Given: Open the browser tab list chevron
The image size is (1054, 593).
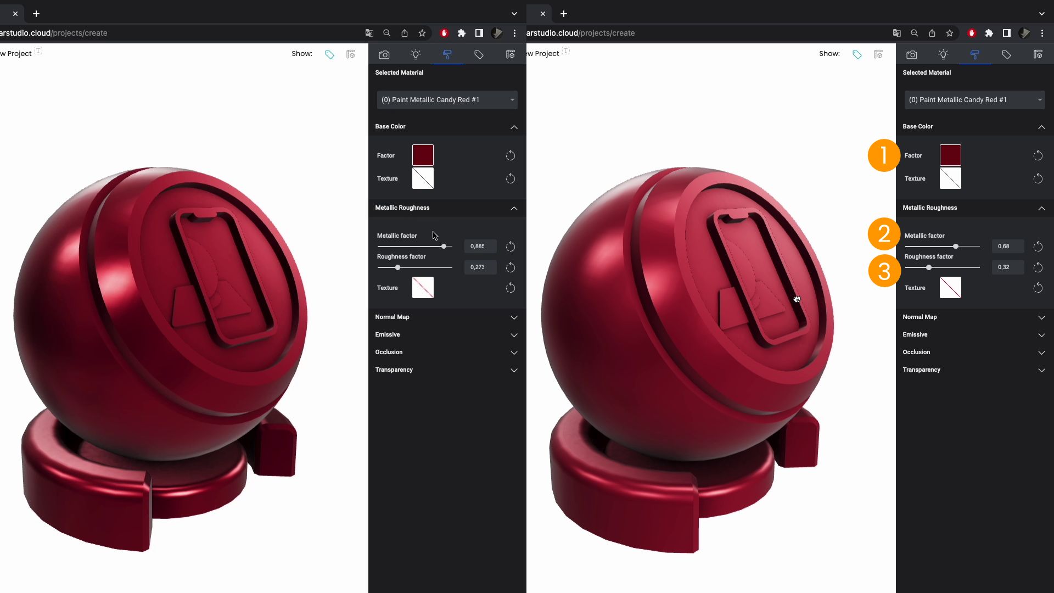Looking at the screenshot, I should 514,14.
